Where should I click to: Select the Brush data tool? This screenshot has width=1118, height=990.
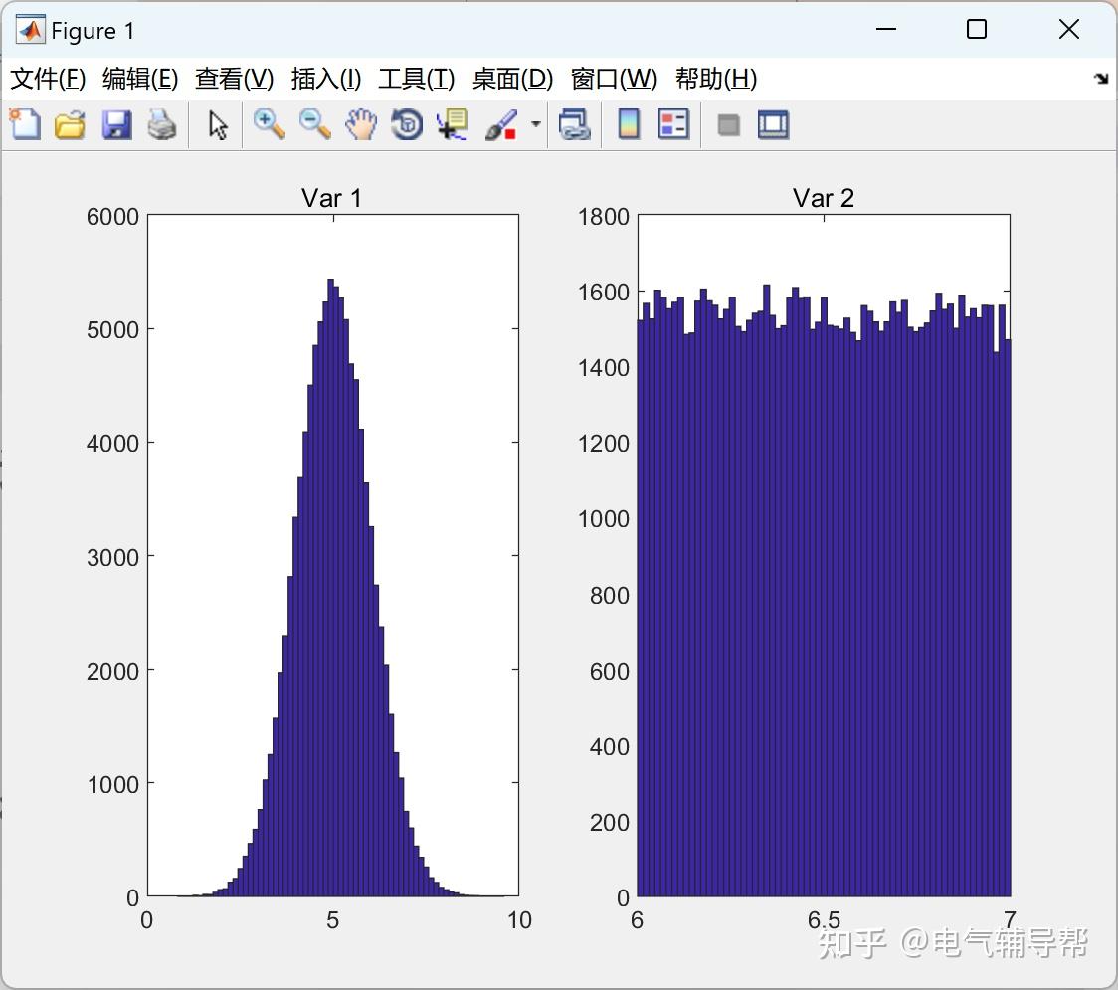[500, 124]
